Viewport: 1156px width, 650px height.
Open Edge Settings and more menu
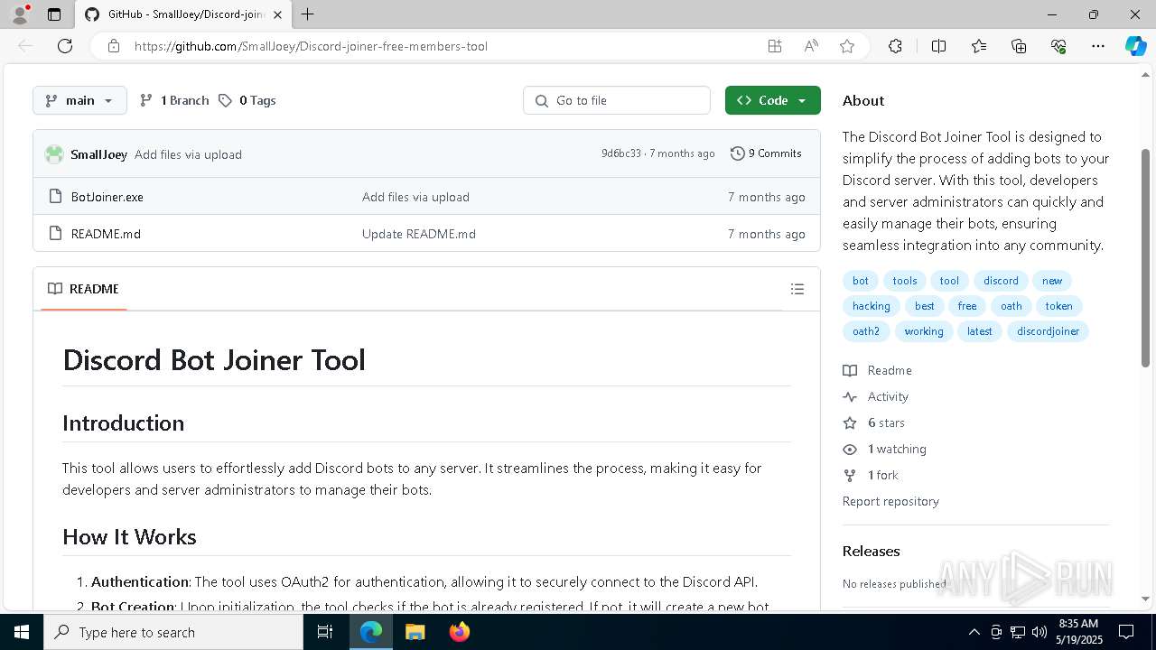[1098, 46]
